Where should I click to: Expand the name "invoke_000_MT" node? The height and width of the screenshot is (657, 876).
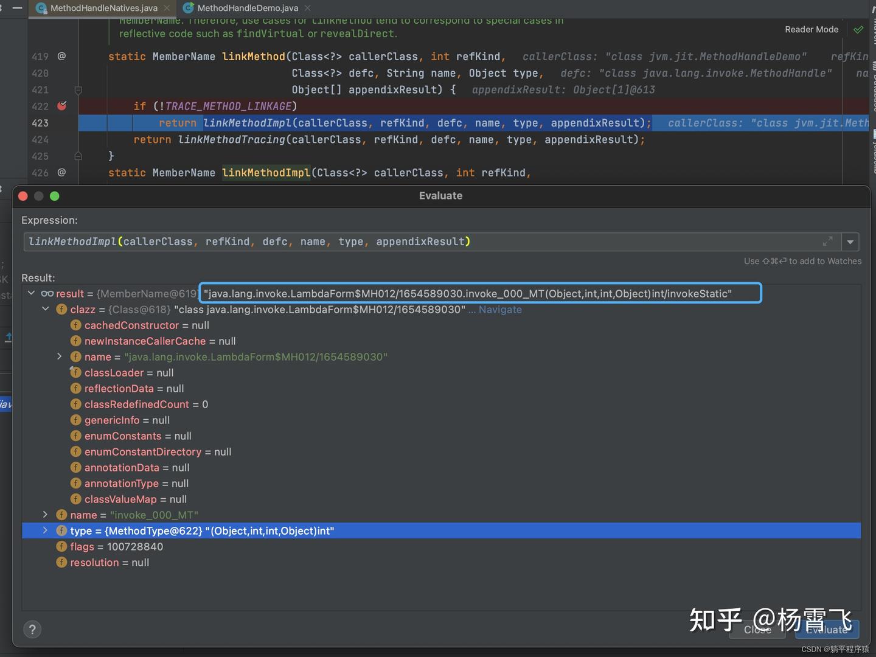(x=45, y=515)
